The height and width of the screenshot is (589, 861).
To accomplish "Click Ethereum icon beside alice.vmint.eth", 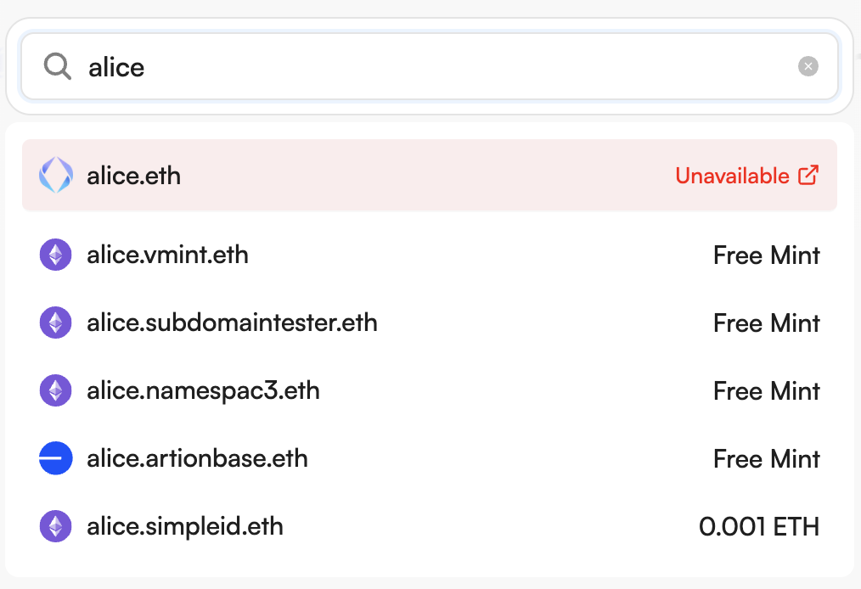I will (x=56, y=255).
